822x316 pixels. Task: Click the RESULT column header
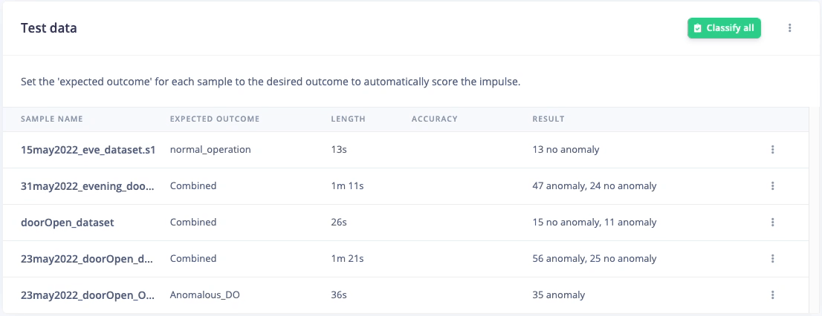coord(548,119)
